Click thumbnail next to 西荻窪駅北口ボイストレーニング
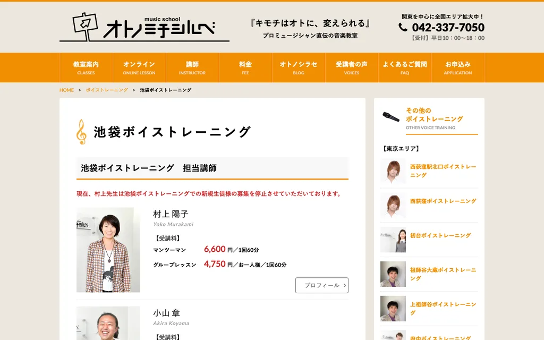 (393, 171)
